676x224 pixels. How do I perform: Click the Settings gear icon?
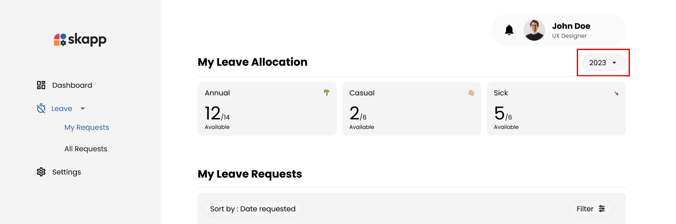41,172
